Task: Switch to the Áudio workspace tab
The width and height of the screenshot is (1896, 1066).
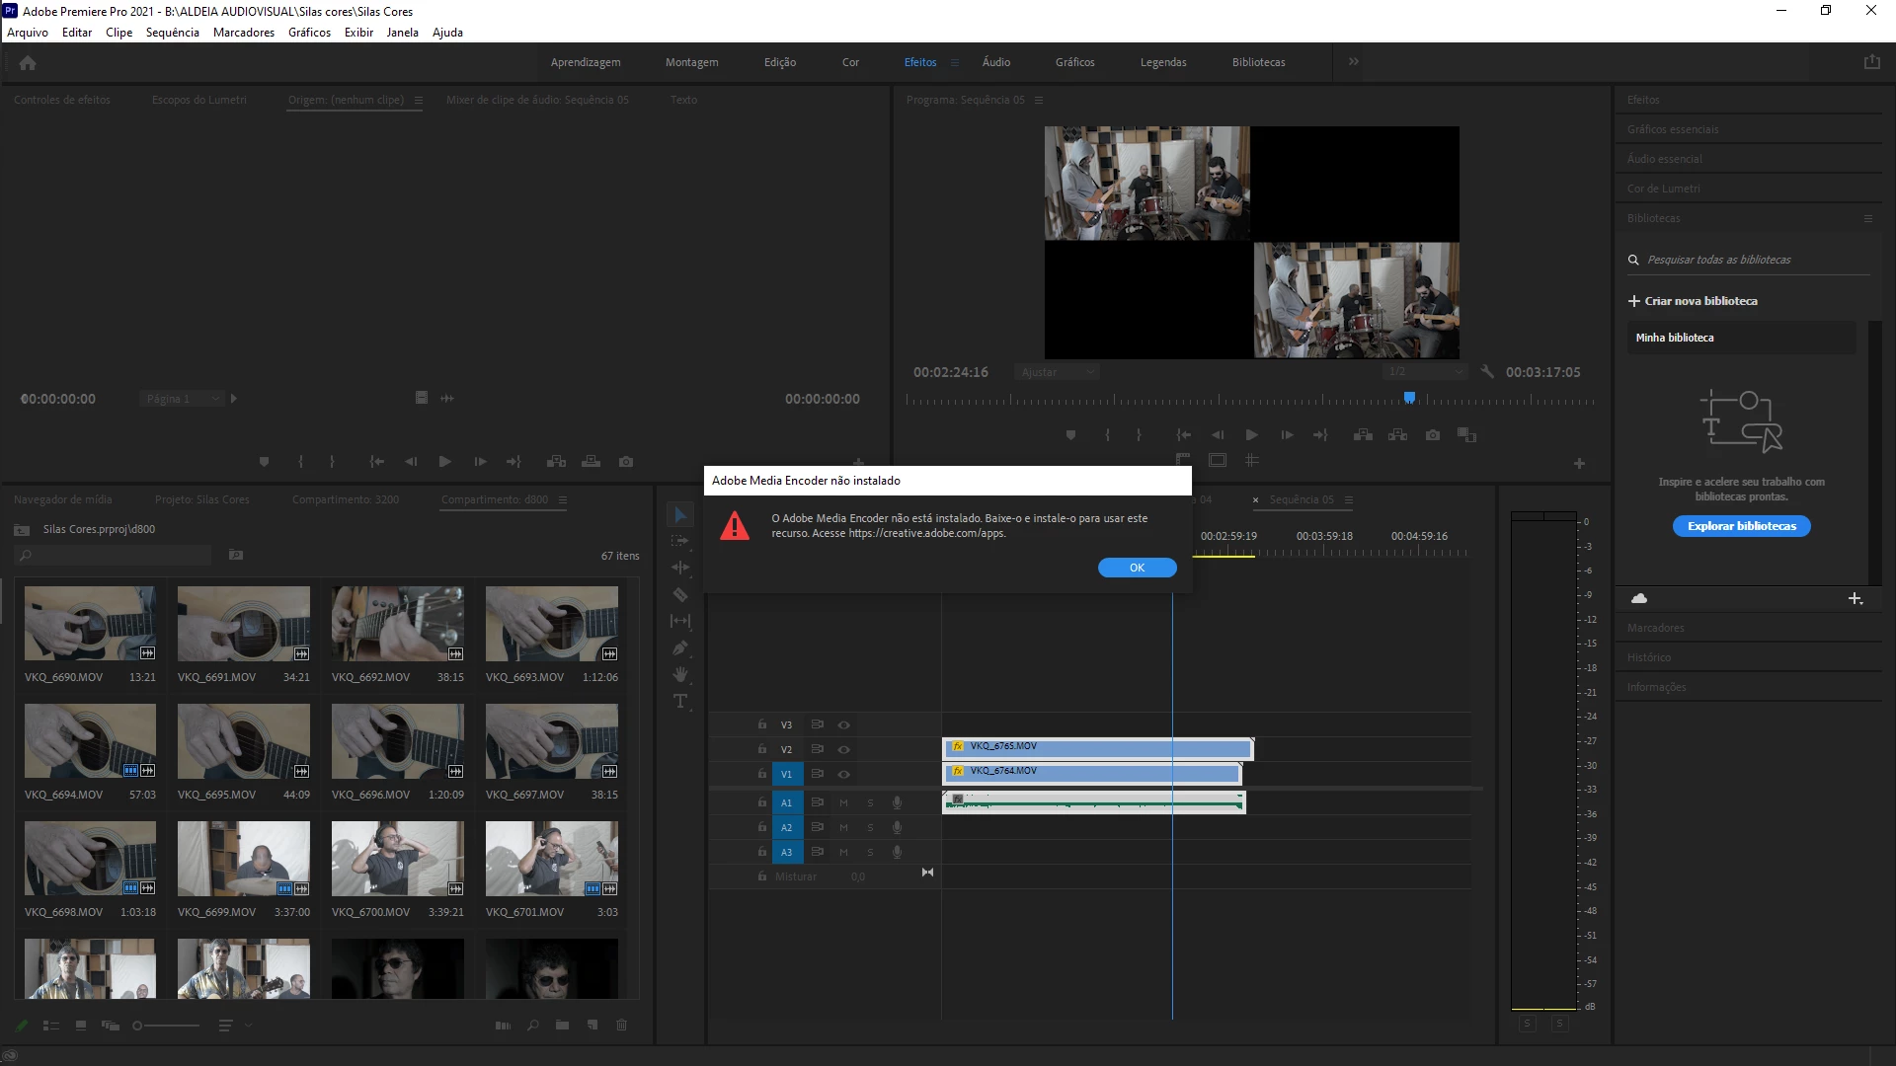Action: click(x=995, y=62)
